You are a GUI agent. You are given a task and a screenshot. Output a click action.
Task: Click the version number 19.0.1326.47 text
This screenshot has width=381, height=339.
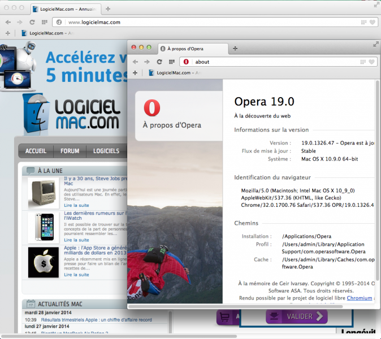point(318,143)
